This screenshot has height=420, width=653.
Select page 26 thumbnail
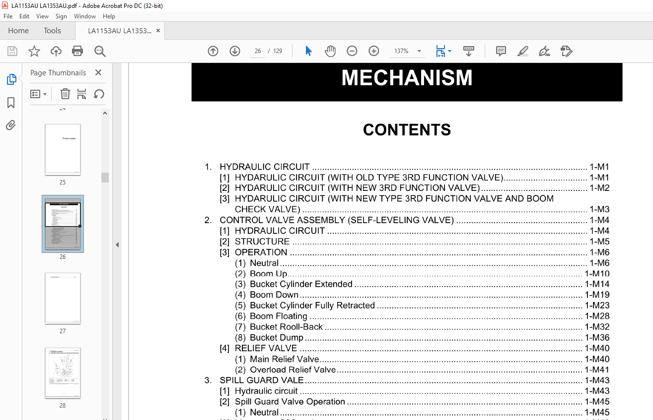click(63, 224)
